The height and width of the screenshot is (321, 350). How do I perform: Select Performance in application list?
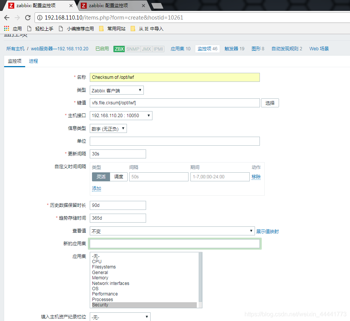click(144, 294)
